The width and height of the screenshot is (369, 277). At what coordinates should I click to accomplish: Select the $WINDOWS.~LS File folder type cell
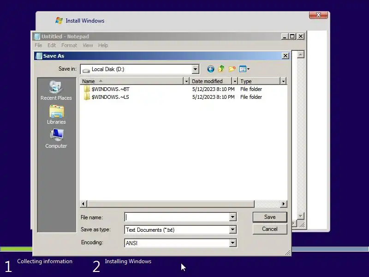pos(251,97)
